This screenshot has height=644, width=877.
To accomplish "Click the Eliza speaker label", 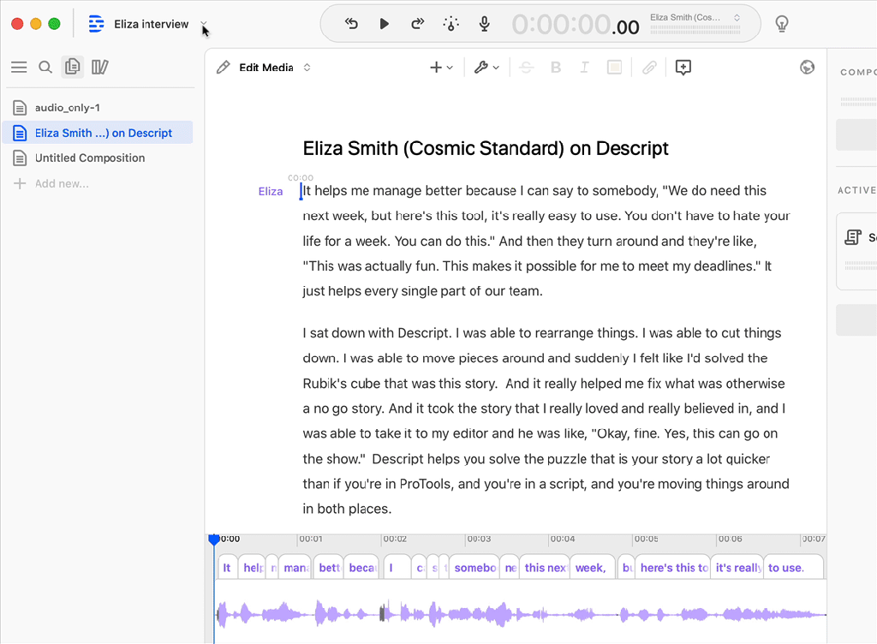I will coord(271,191).
